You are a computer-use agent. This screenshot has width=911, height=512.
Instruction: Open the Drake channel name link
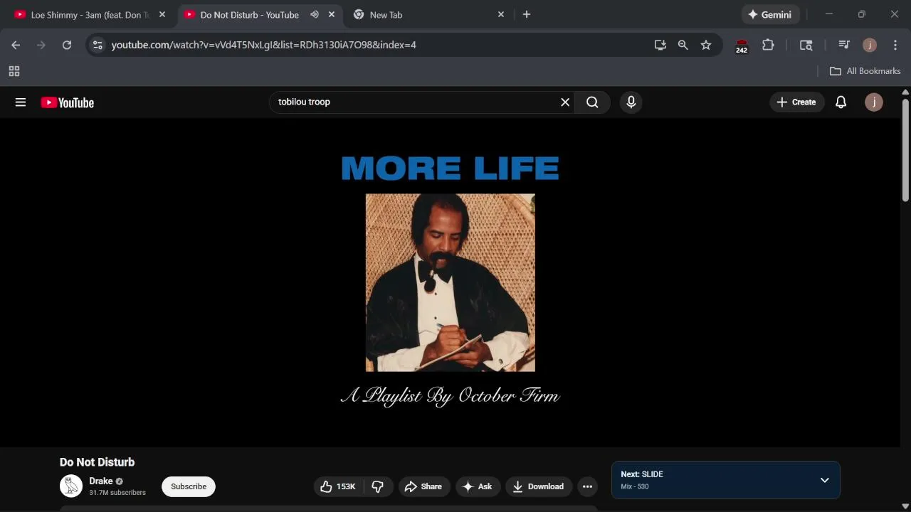coord(101,481)
